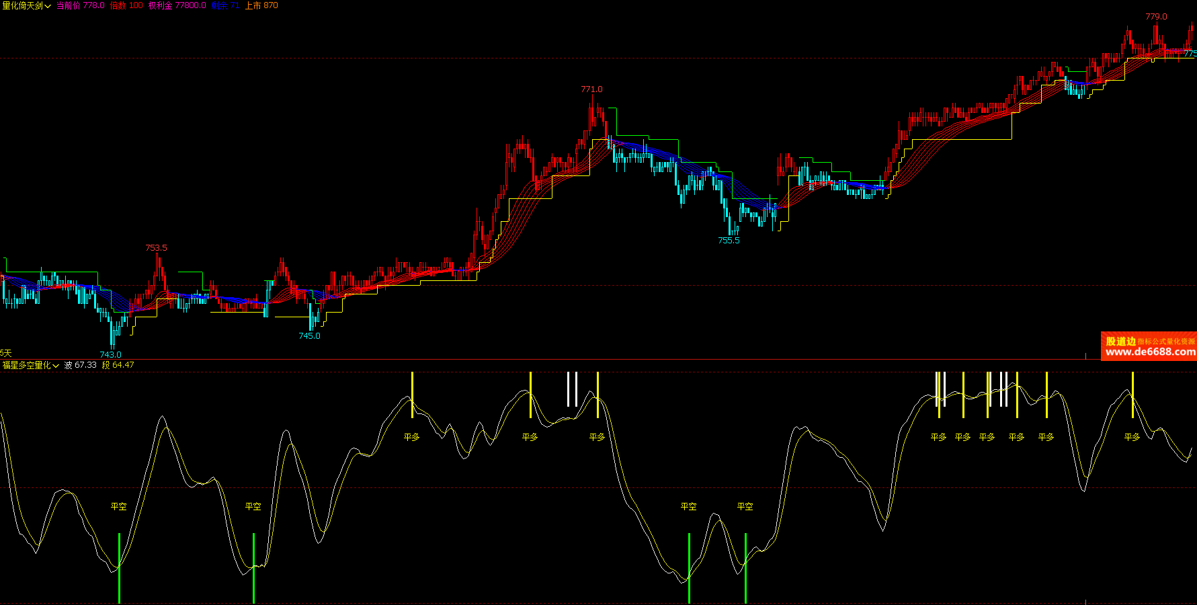Click the 波 67.33 indicator value
This screenshot has height=605, width=1197.
[81, 365]
